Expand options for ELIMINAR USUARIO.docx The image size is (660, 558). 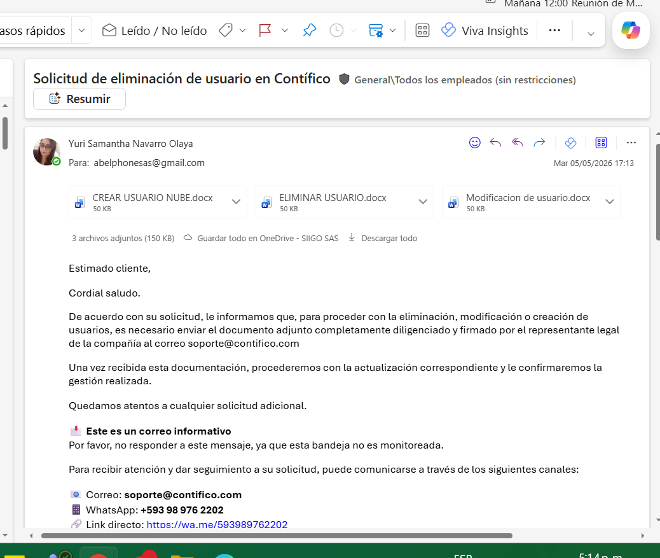point(423,202)
